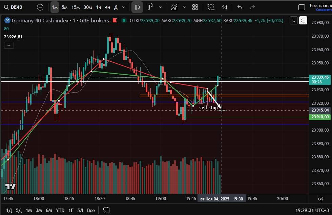Click the green 23 910,00 price line label
Viewport: 332px width, 215px height.
[x=320, y=117]
